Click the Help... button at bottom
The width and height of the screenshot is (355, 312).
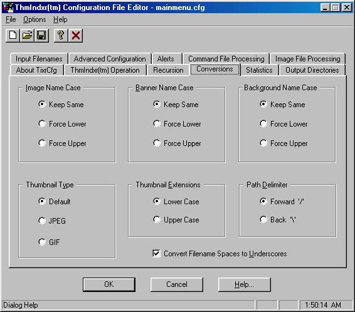coord(244,284)
